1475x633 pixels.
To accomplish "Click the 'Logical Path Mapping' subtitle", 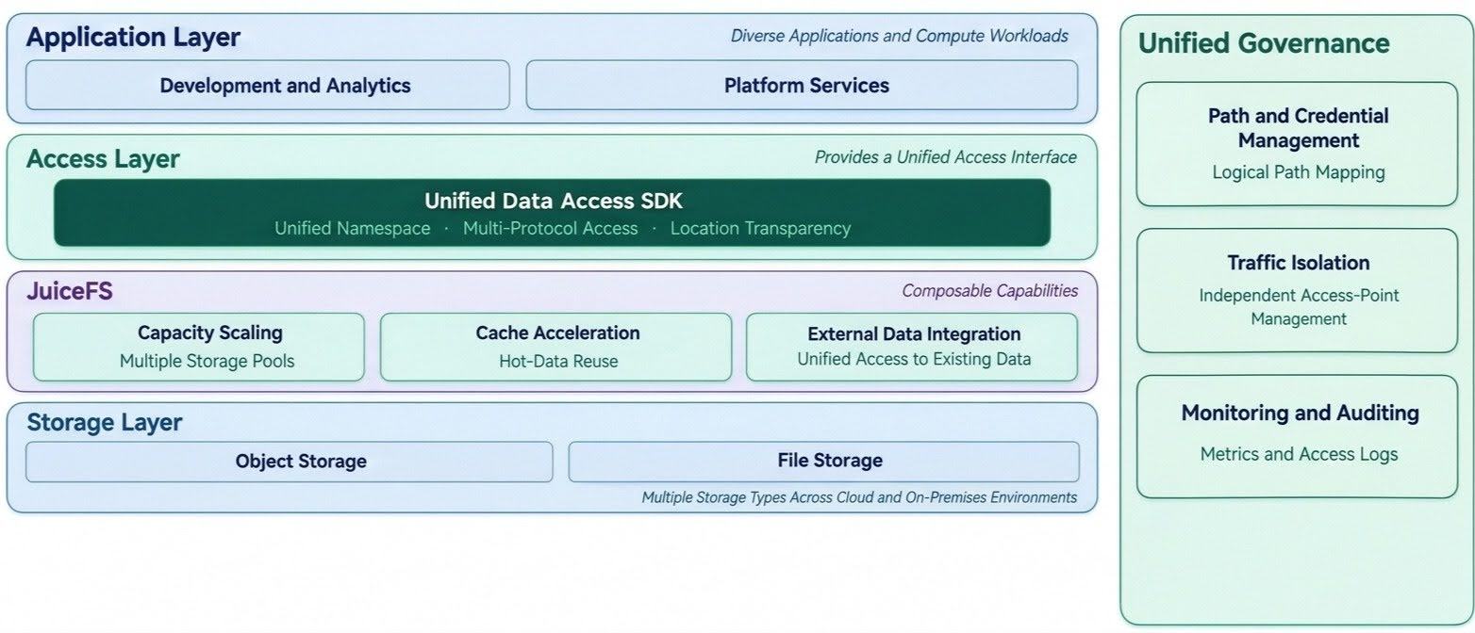I will click(1299, 172).
